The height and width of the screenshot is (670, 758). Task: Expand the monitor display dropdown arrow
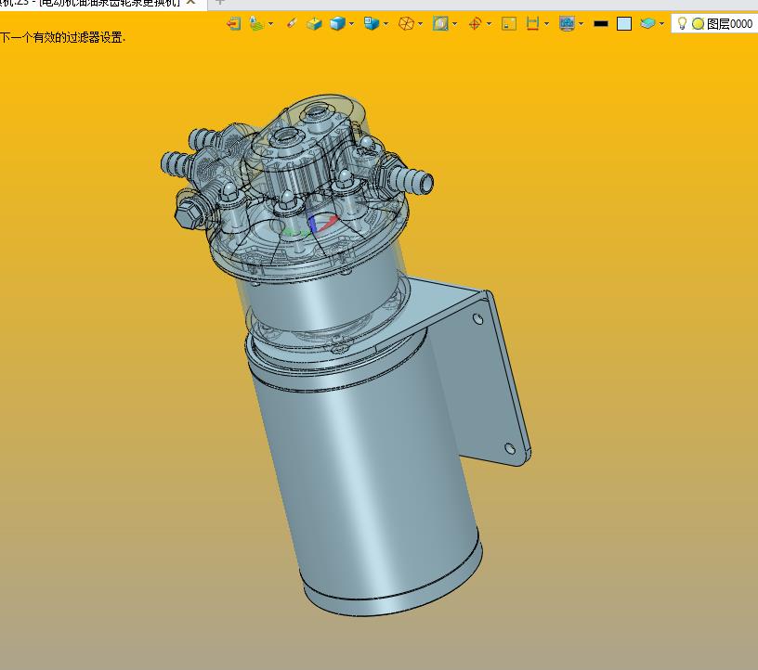coord(581,23)
